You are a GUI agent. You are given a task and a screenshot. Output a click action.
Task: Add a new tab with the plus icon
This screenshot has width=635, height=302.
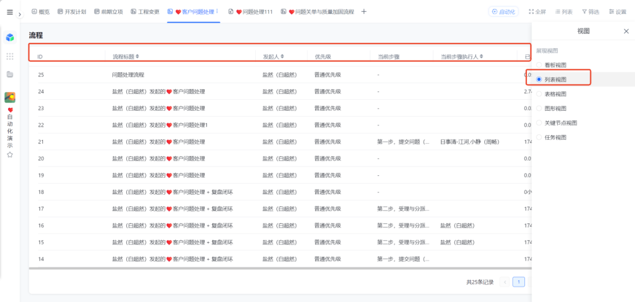click(364, 12)
